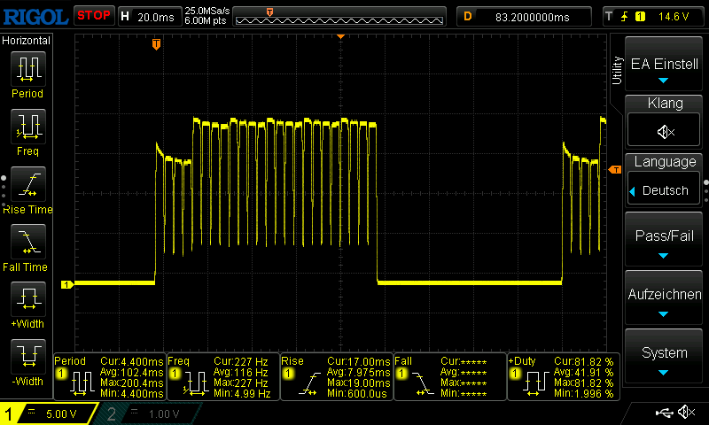Open the Aufzeichnen menu
The image size is (709, 425).
coord(665,299)
